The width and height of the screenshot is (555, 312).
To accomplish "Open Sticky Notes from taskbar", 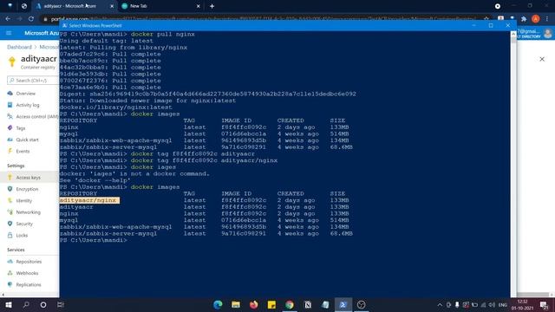I will pos(271,304).
